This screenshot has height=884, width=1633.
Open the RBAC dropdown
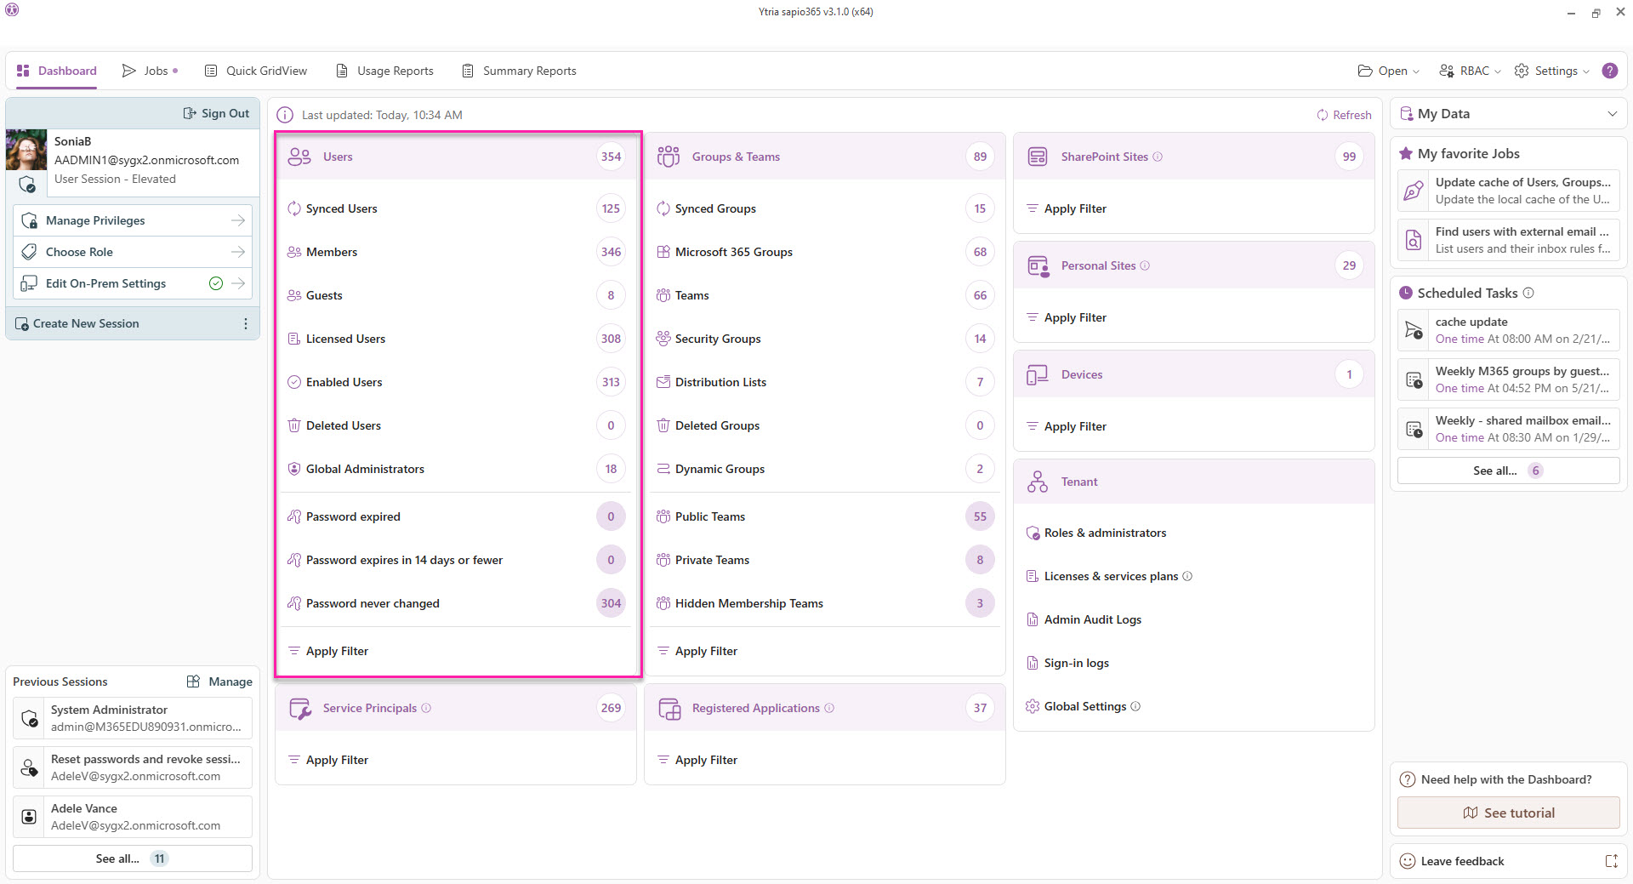(1470, 71)
